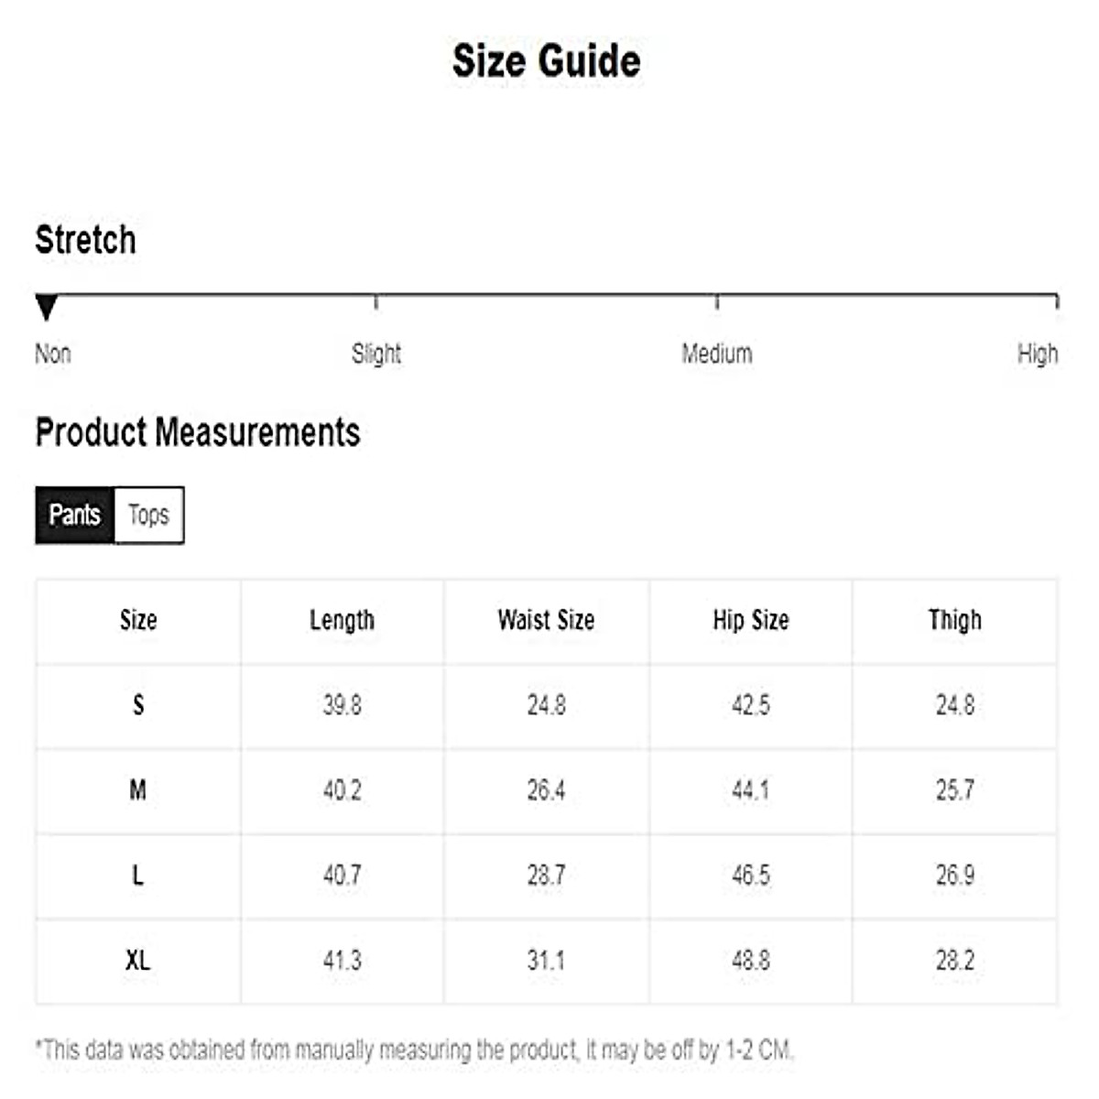Click the XL waist size value 31.1
This screenshot has height=1099, width=1099.
point(546,961)
